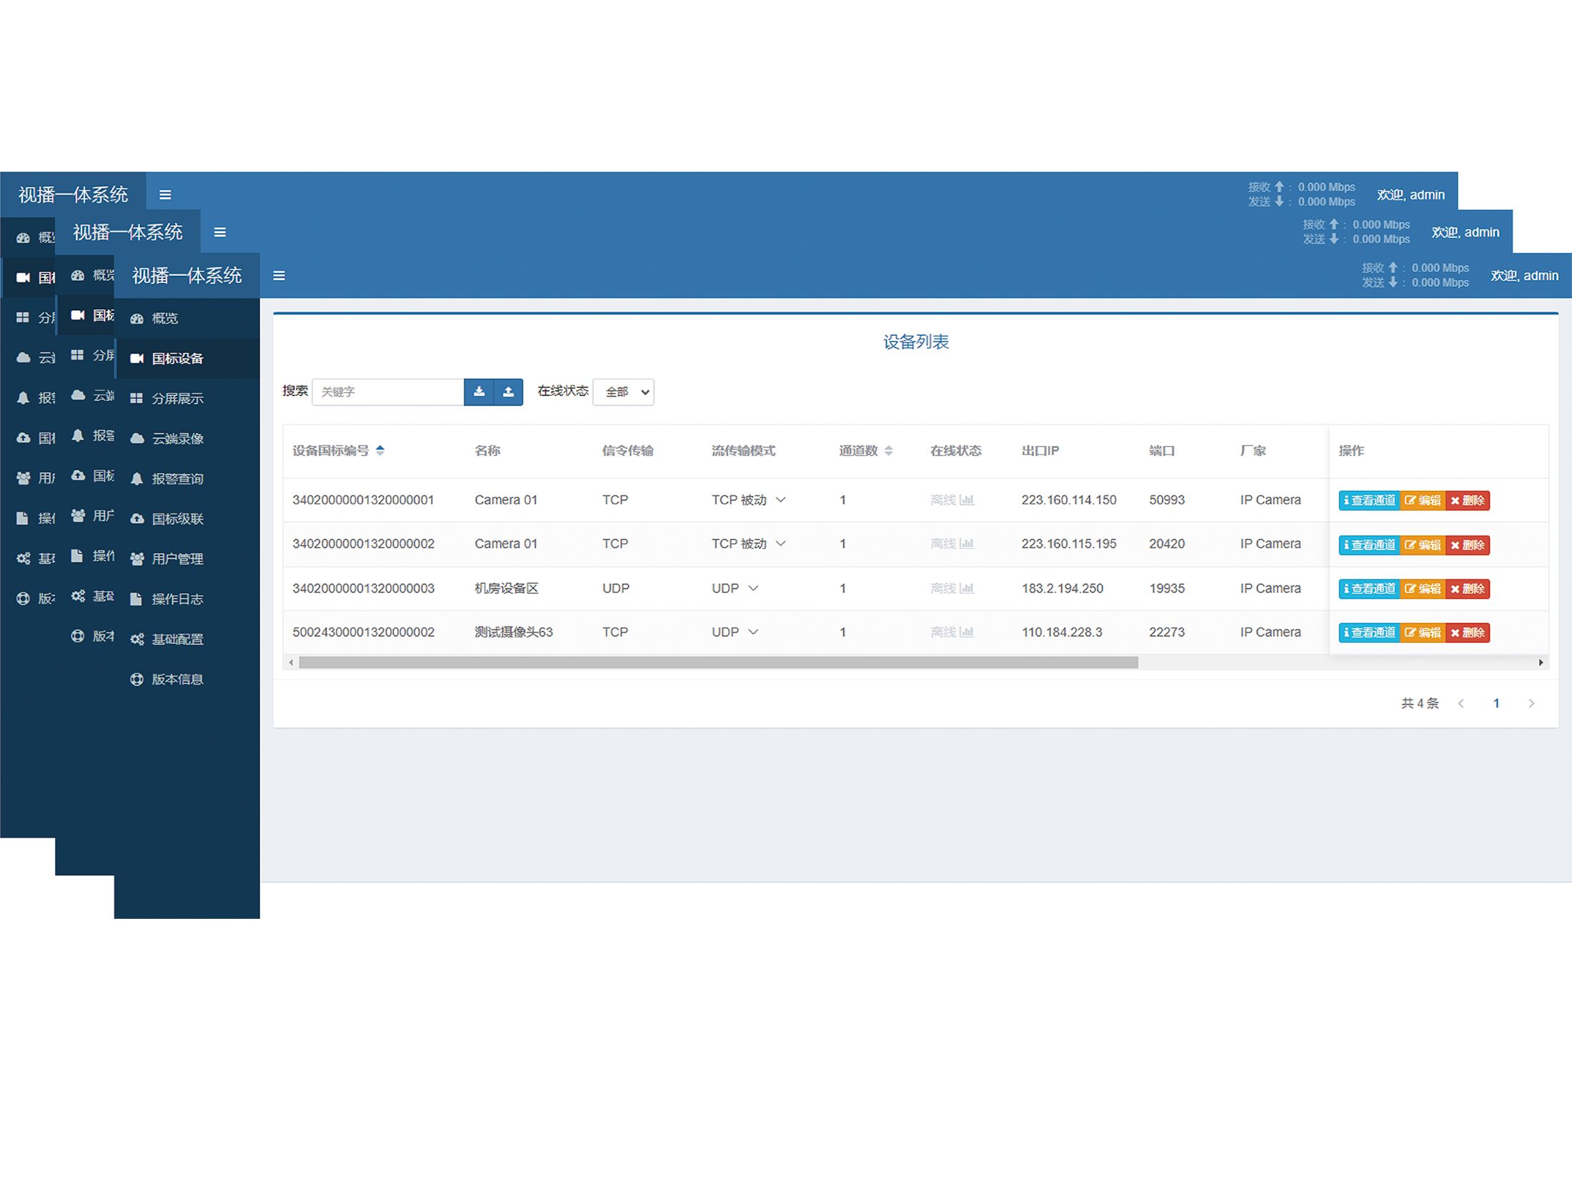Click the chart icon in the 机房设备区 status cell
The width and height of the screenshot is (1572, 1179).
967,588
